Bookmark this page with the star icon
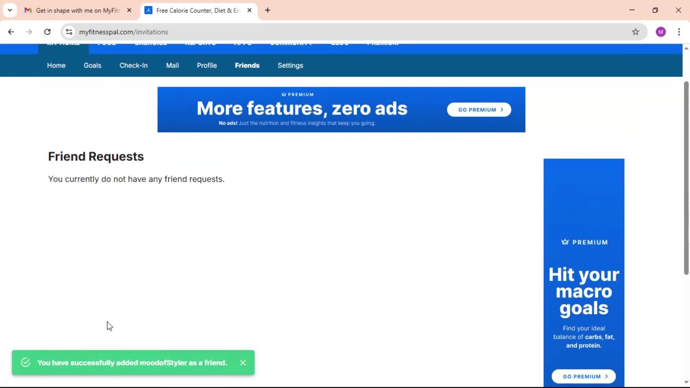 635,32
